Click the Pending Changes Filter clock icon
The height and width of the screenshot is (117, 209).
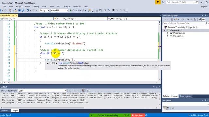point(183,19)
